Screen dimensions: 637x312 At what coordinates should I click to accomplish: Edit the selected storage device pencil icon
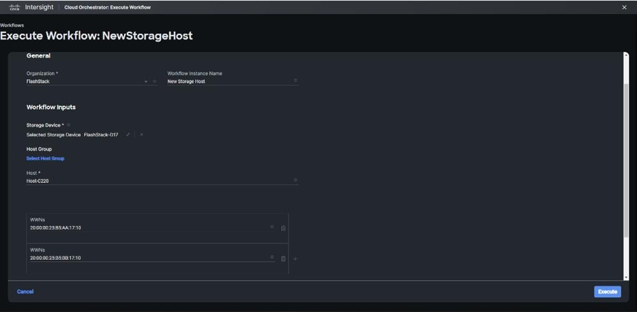pos(128,134)
